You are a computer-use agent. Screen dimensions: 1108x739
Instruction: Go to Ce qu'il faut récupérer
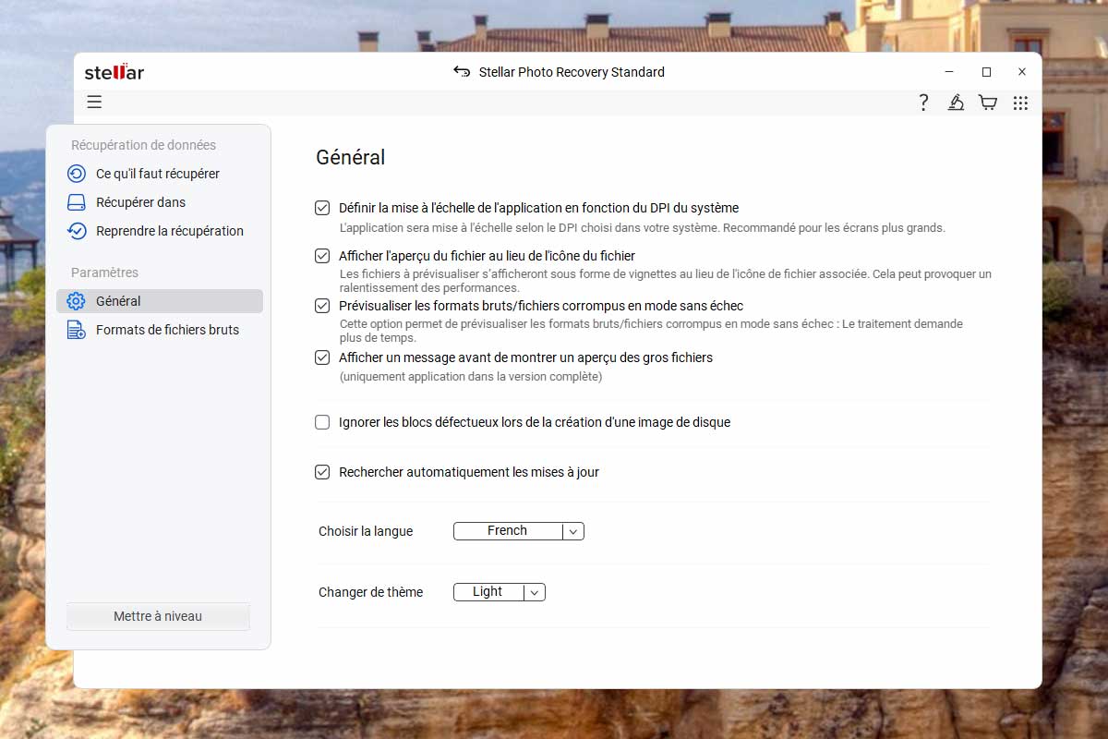[157, 174]
